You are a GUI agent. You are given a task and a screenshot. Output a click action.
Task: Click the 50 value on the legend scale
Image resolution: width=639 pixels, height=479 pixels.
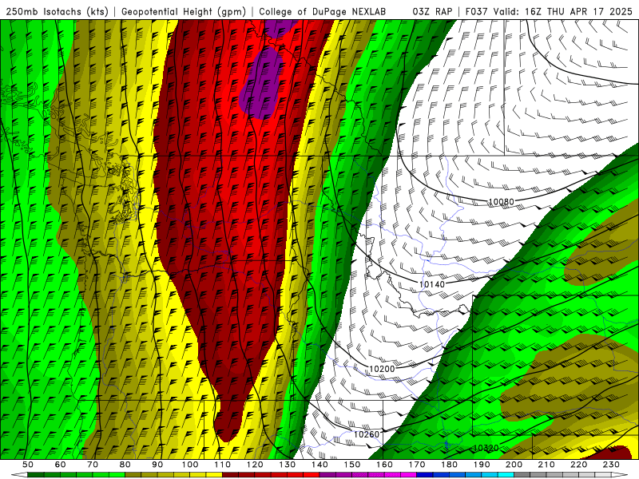[x=28, y=465]
